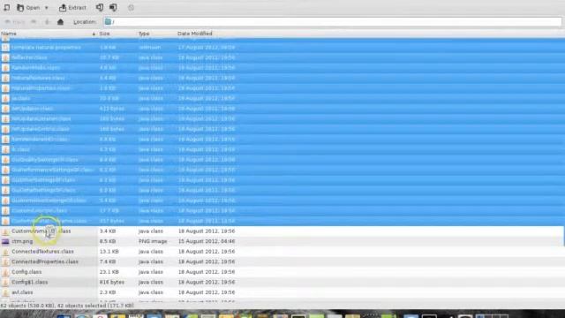Click the stop operation icon

(131, 8)
